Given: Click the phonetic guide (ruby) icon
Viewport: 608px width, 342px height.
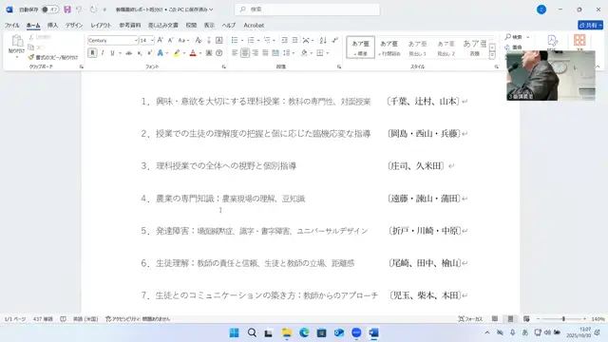Looking at the screenshot, I should pos(209,40).
